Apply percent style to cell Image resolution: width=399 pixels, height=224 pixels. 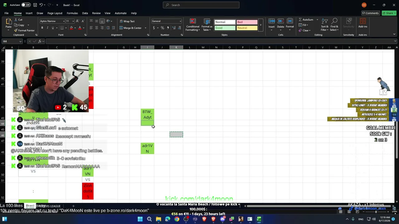[162, 28]
